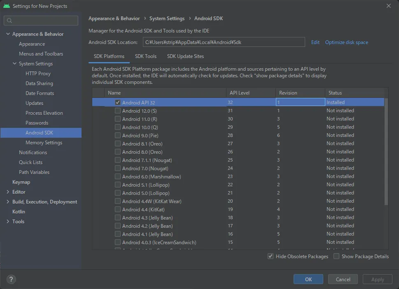399x289 pixels.
Task: Click the Android SDK Location path field
Action: tap(224, 42)
